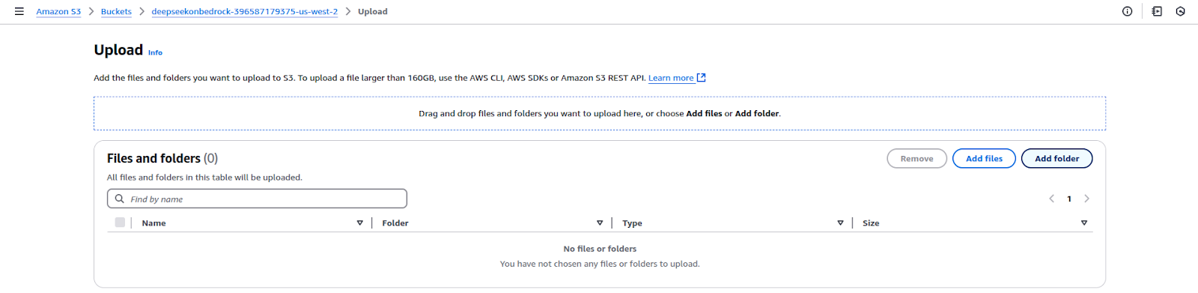This screenshot has width=1198, height=293.
Task: Sort by Type column arrow
Action: [x=840, y=223]
